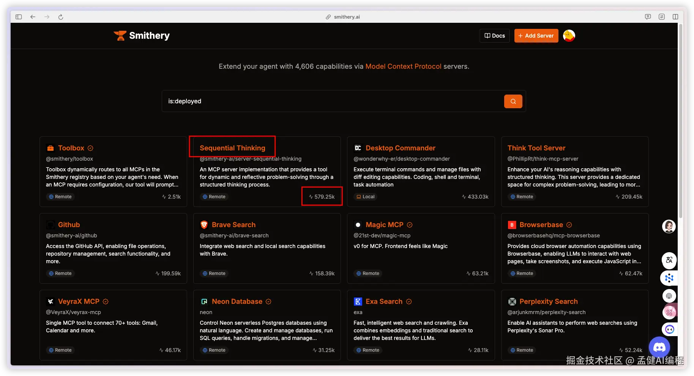Open the Desktop Commander server page
Image resolution: width=694 pixels, height=376 pixels.
pyautogui.click(x=401, y=148)
